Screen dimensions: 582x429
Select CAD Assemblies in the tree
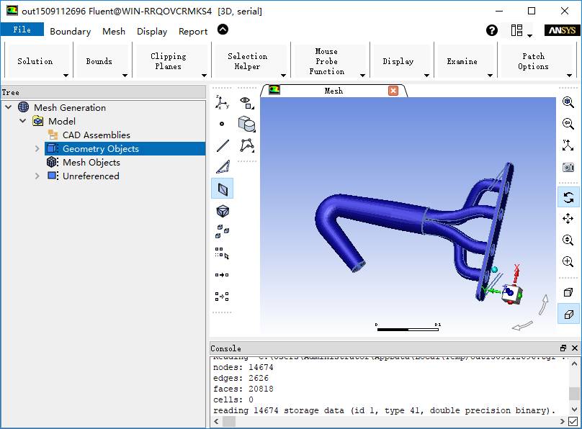coord(96,135)
